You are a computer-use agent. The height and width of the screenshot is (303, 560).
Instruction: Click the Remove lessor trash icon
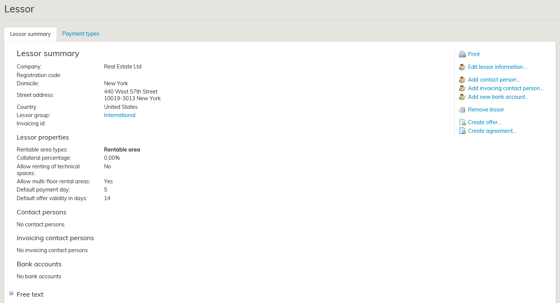462,110
